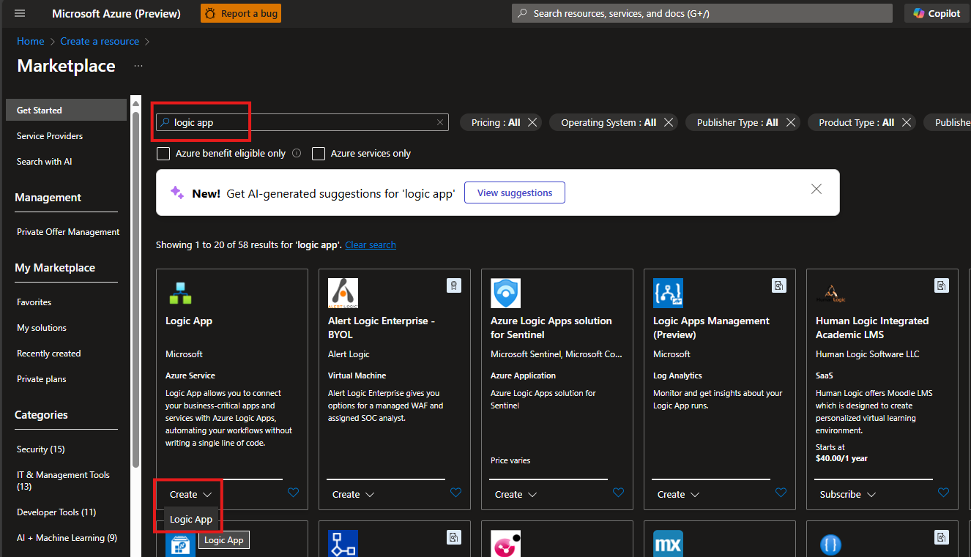Expand Create dropdown under Alert Logic Enterprise
Viewport: 971px width, 557px height.
point(353,495)
